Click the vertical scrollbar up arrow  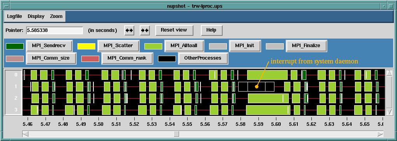coord(389,73)
